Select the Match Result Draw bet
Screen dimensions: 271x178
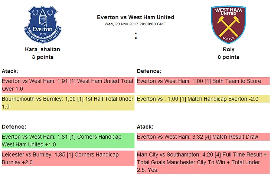203,137
